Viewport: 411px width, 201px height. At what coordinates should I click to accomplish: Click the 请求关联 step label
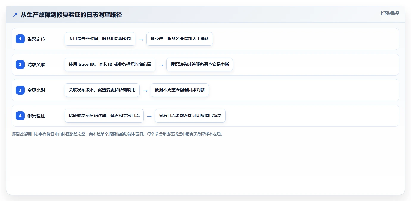[x=36, y=65]
